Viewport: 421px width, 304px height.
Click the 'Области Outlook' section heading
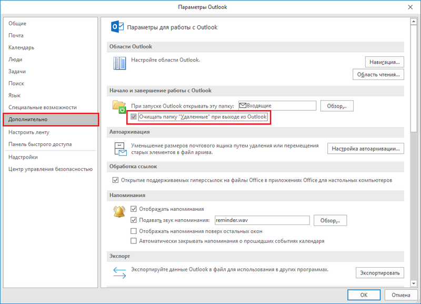(x=131, y=47)
